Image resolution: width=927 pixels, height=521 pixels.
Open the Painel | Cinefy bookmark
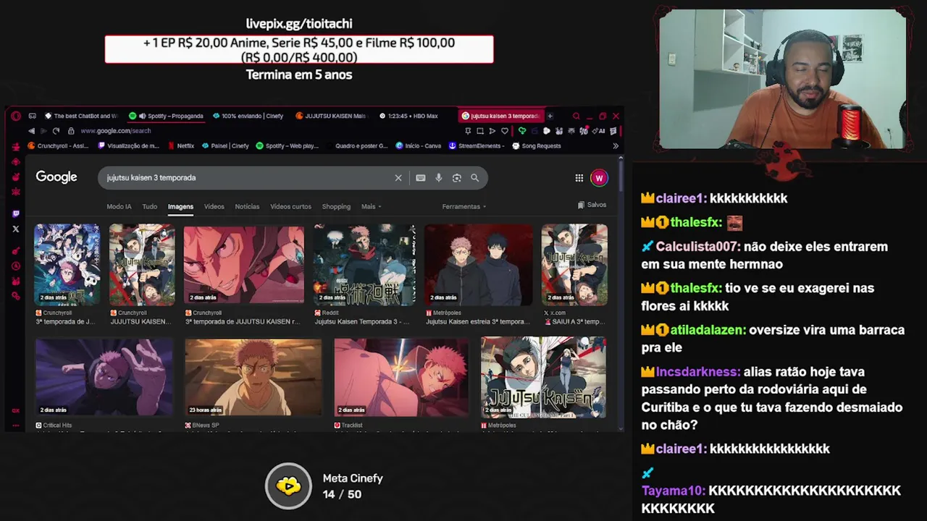pos(225,146)
